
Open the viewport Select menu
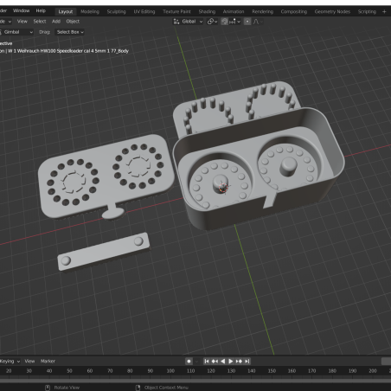40,22
